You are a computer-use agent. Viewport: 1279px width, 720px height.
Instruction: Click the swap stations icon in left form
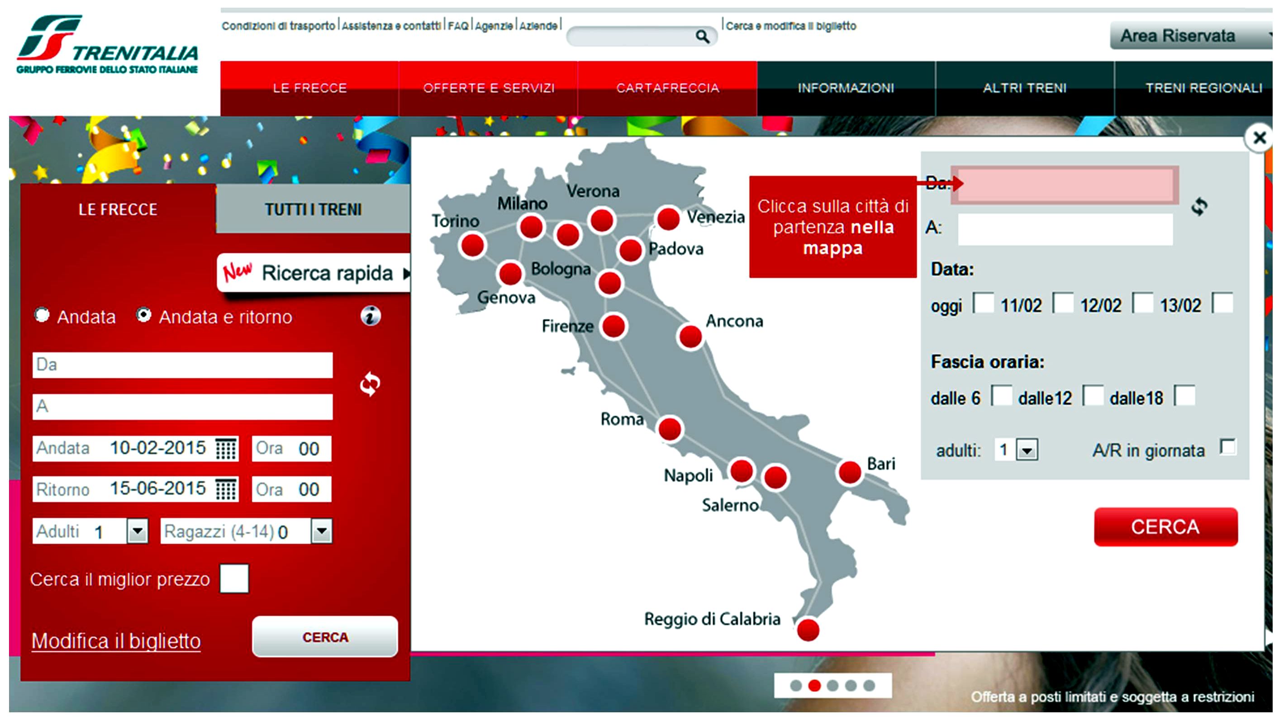coord(370,384)
